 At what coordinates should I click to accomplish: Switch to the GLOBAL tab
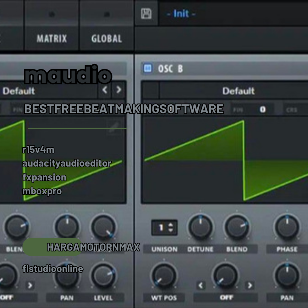click(107, 38)
